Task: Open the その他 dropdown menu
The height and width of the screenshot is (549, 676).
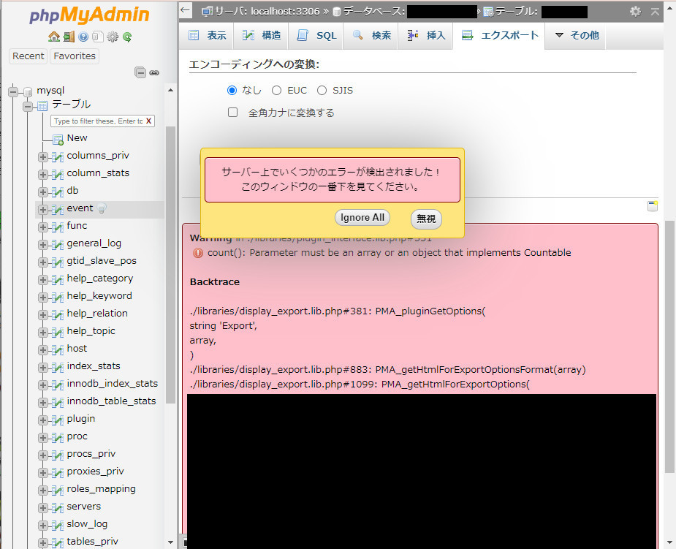Action: tap(578, 35)
